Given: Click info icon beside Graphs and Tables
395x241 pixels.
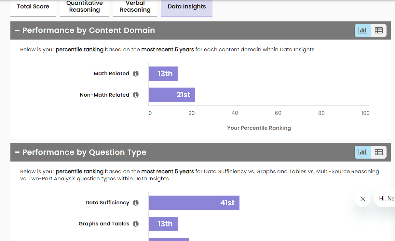Looking at the screenshot, I should pos(136,224).
